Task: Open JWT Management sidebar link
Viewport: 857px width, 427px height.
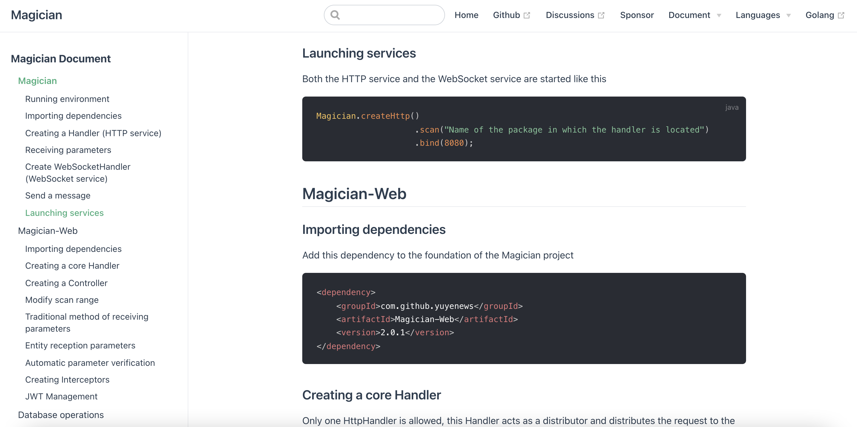Action: (61, 396)
